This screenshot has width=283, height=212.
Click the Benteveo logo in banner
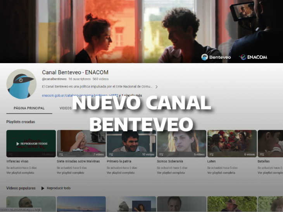pos(216,57)
